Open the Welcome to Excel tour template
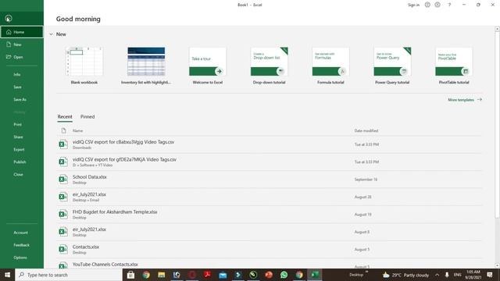The height and width of the screenshot is (281, 500). pos(208,66)
